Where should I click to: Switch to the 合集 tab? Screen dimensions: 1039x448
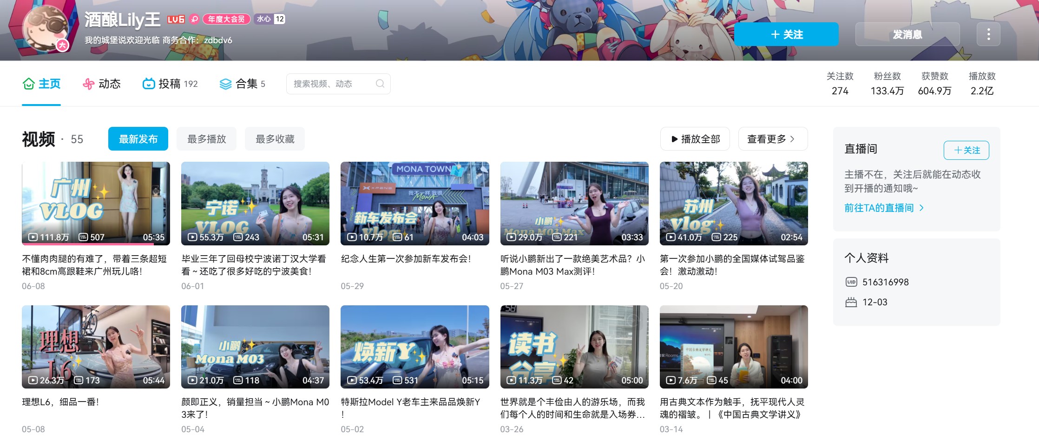(246, 84)
